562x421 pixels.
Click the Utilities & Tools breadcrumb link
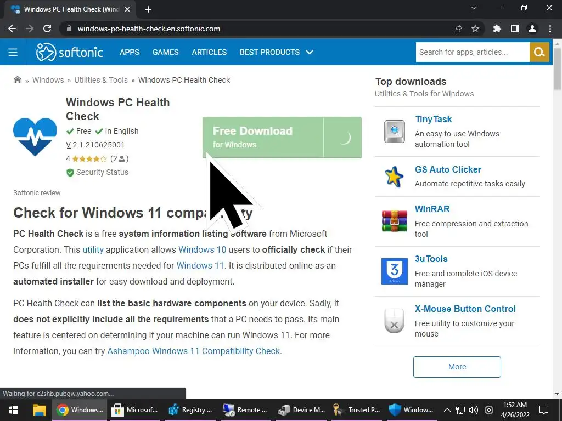(101, 80)
